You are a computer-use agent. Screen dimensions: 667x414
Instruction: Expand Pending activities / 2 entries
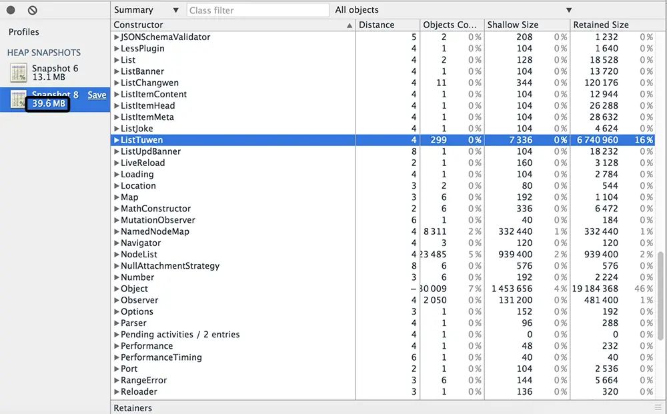click(117, 334)
